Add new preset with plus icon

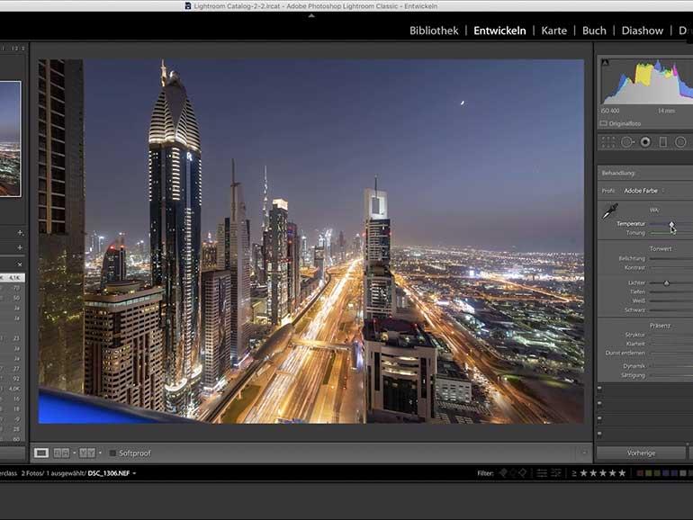coord(20,232)
